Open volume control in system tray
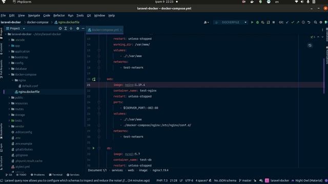 point(302,2)
